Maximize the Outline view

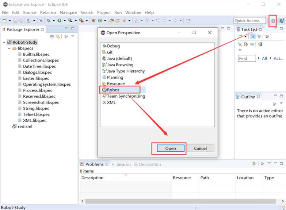coord(281,96)
